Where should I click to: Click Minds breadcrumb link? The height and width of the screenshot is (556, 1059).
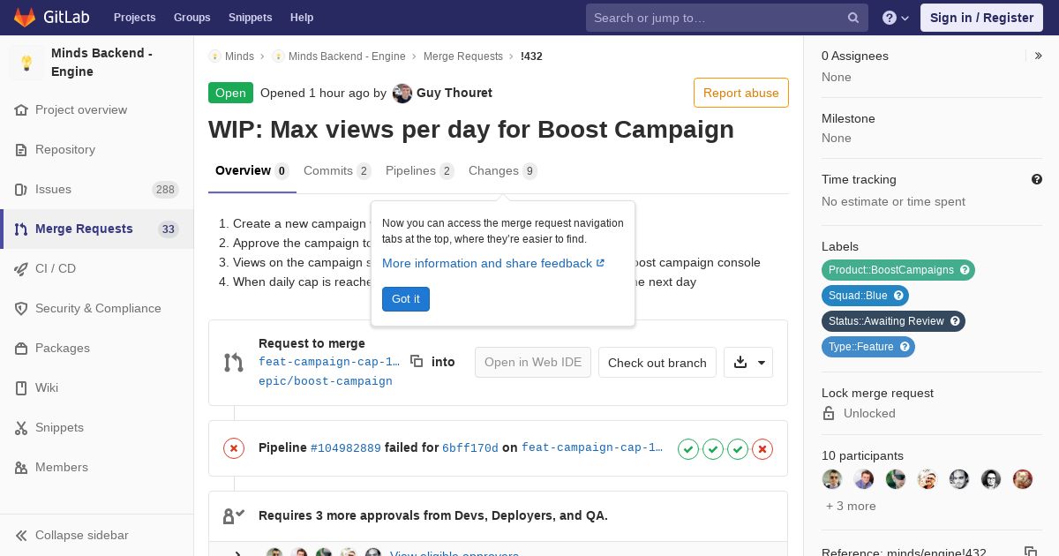[x=239, y=56]
